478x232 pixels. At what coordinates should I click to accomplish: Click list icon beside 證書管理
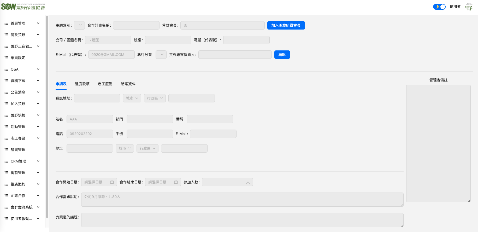click(6, 150)
